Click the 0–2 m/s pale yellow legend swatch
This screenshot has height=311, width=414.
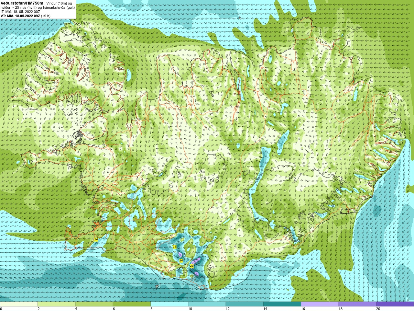(19, 304)
